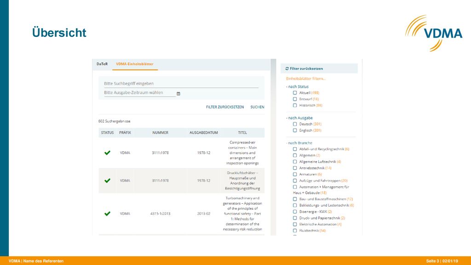Check the Bioenergie - KWK box
The image size is (471, 265).
(x=295, y=212)
